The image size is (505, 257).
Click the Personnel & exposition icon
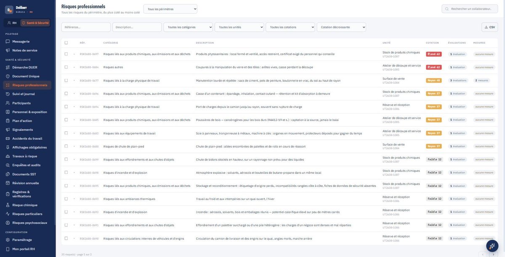pos(8,112)
